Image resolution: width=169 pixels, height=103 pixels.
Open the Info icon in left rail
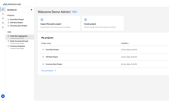[3, 27]
